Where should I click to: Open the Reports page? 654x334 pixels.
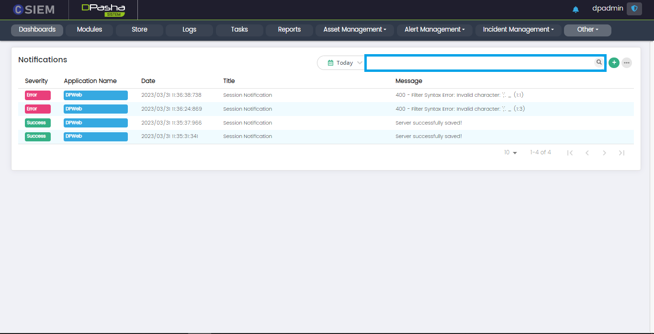(x=289, y=30)
